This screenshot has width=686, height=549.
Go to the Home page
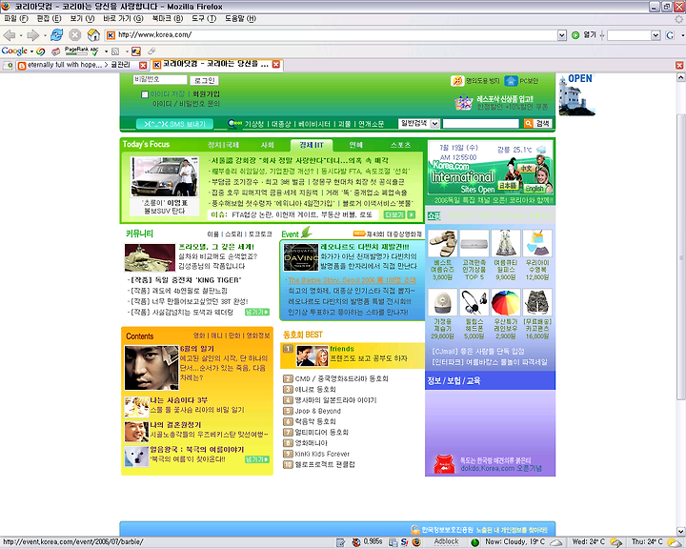click(x=93, y=35)
